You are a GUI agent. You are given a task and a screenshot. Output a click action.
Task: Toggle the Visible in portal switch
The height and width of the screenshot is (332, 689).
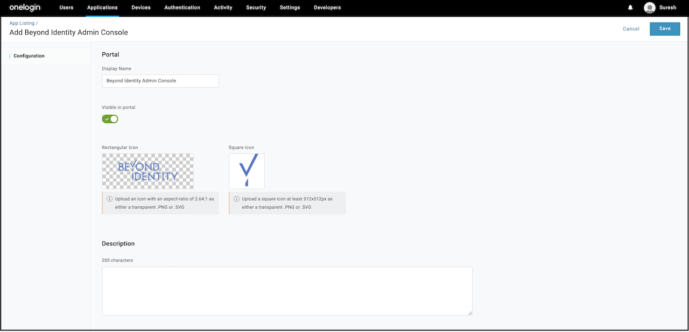coord(110,118)
